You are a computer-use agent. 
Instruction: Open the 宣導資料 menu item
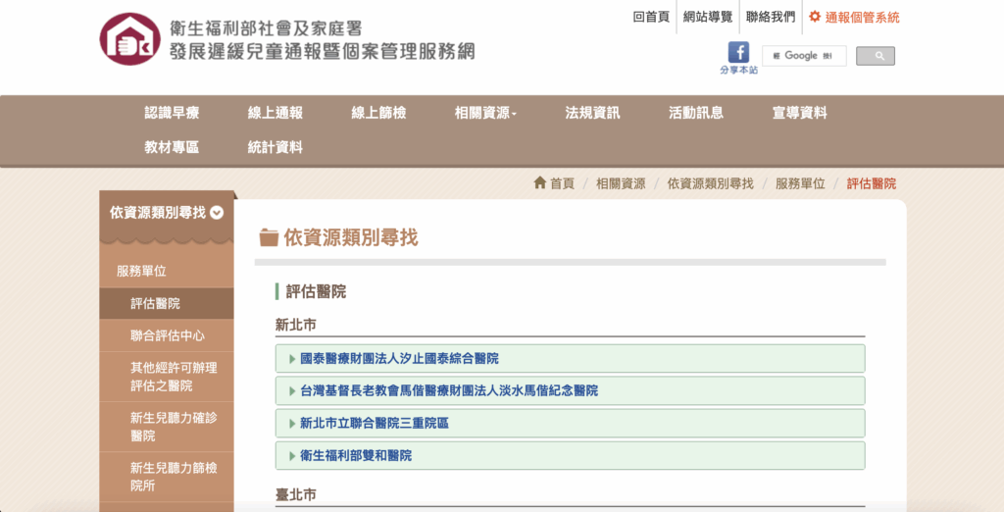(x=800, y=114)
